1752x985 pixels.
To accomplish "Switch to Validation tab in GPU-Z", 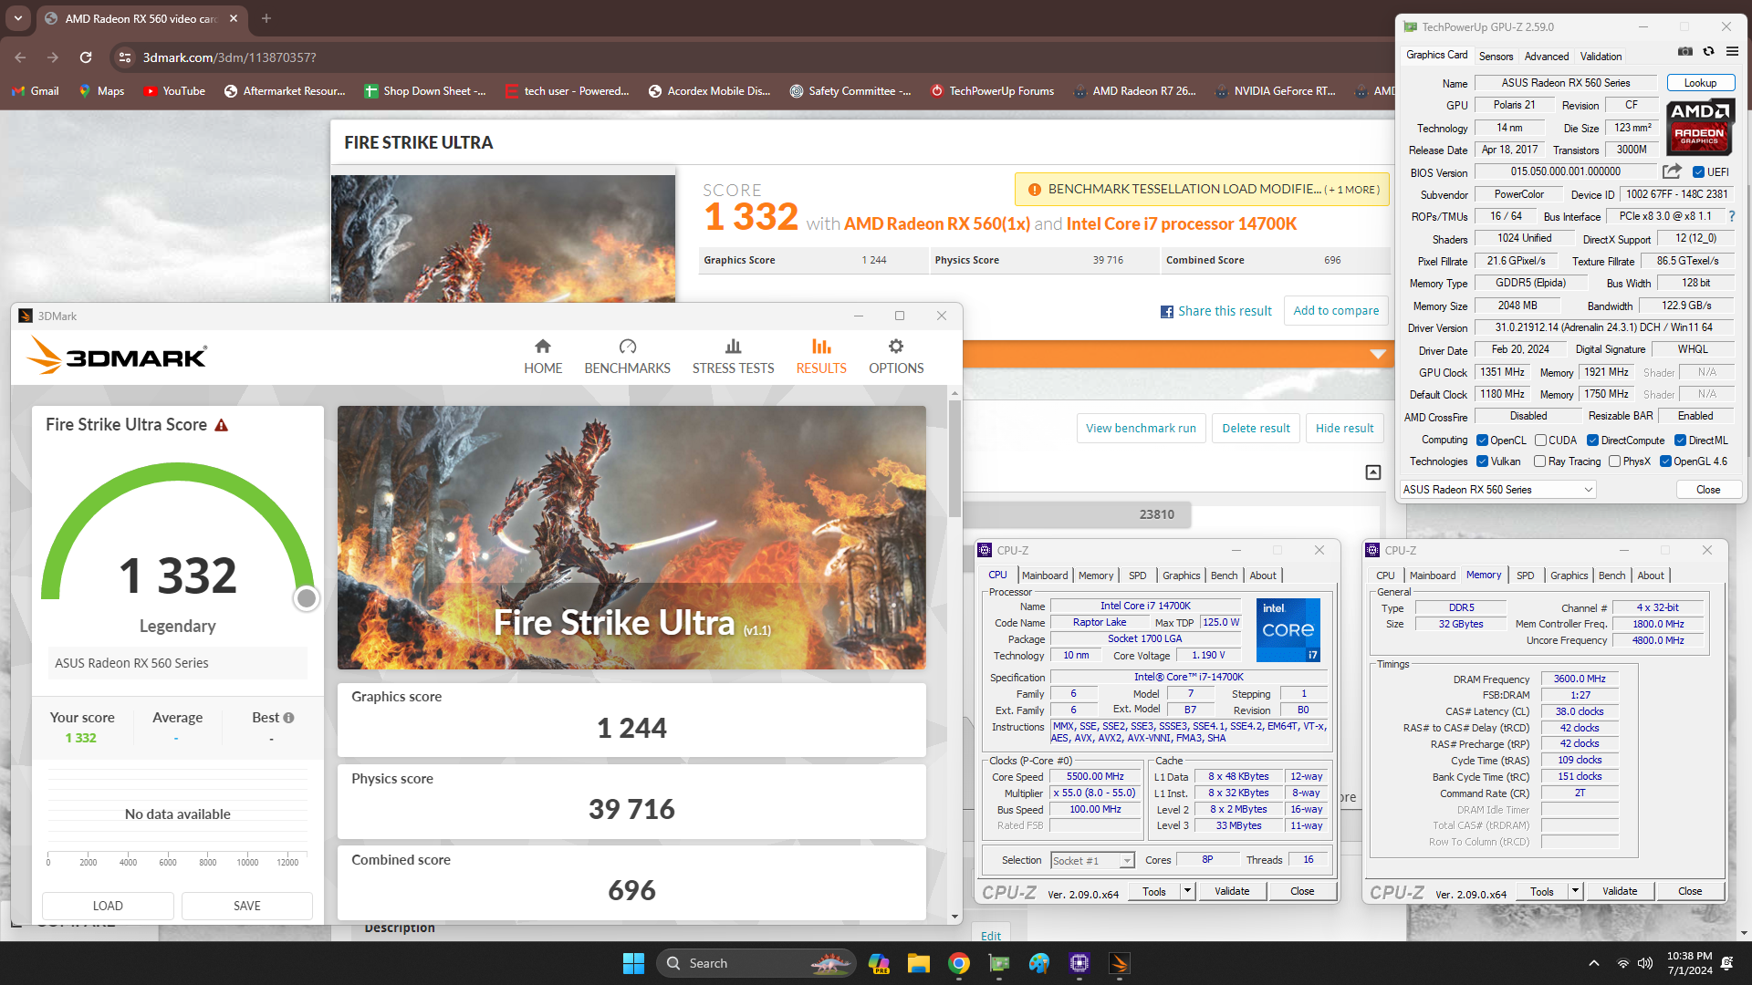I will [x=1601, y=56].
